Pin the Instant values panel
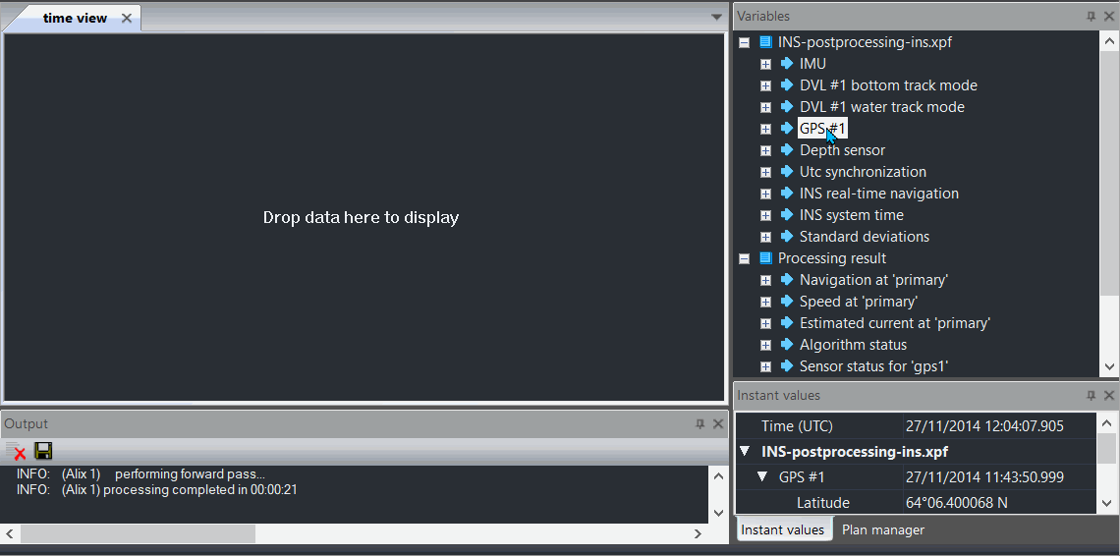The height and width of the screenshot is (556, 1120). coord(1092,396)
